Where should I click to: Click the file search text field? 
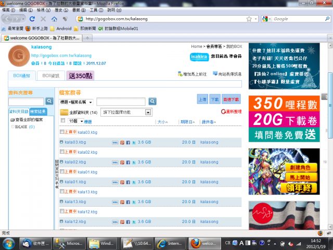pyautogui.click(x=121, y=102)
